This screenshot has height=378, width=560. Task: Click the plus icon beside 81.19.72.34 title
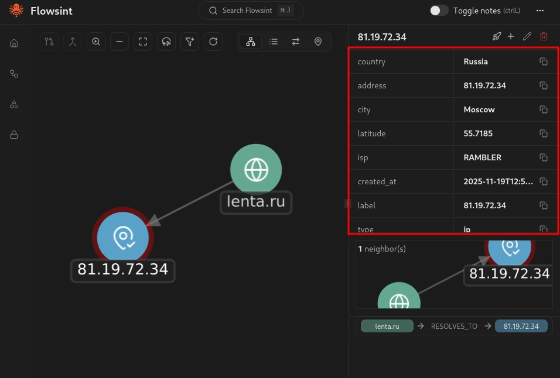(x=511, y=37)
